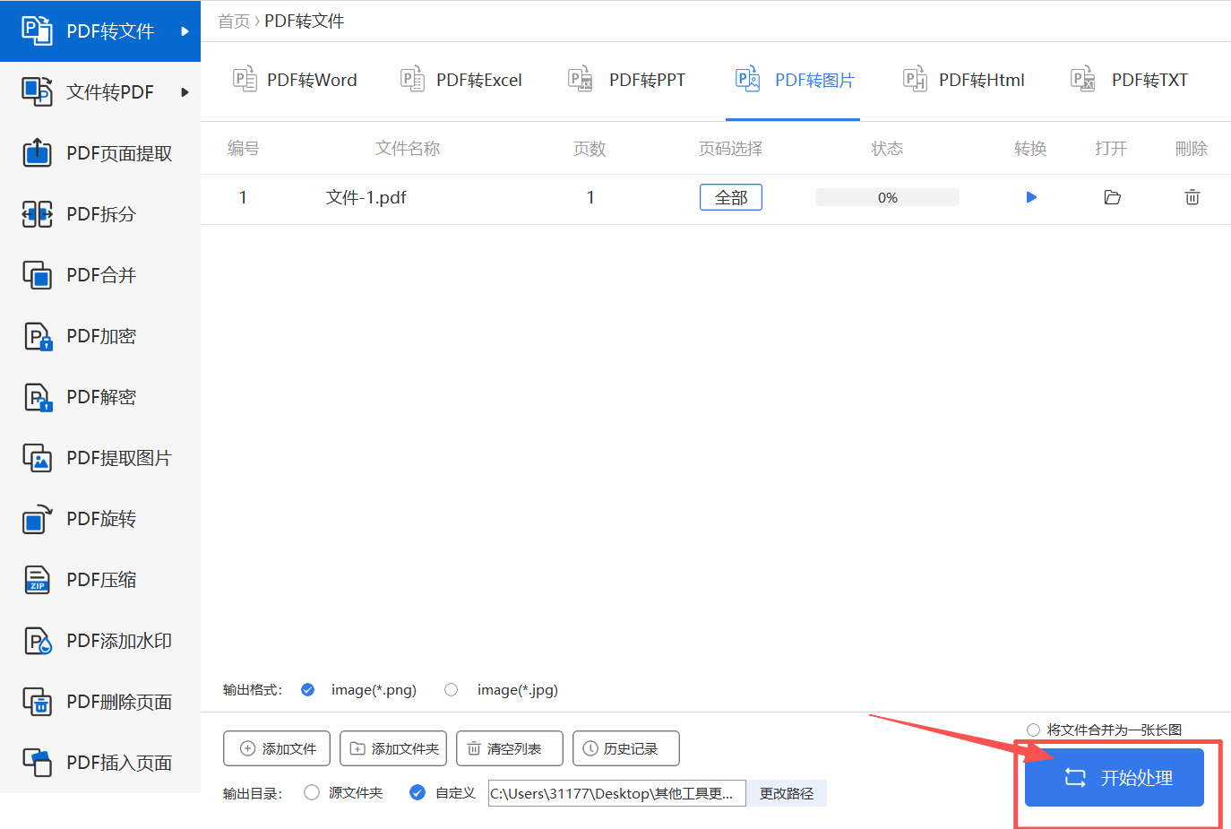Click the 添加文件 button
The height and width of the screenshot is (829, 1231).
click(x=277, y=748)
